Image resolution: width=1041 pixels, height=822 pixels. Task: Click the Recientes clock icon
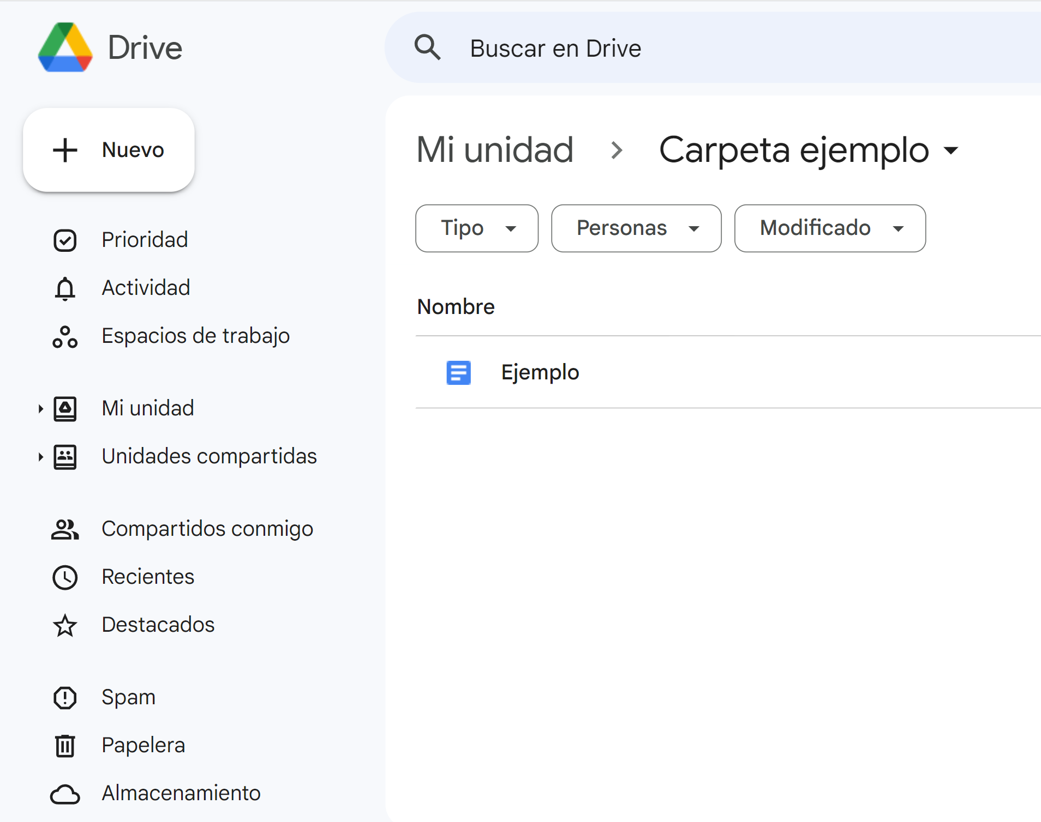(65, 577)
